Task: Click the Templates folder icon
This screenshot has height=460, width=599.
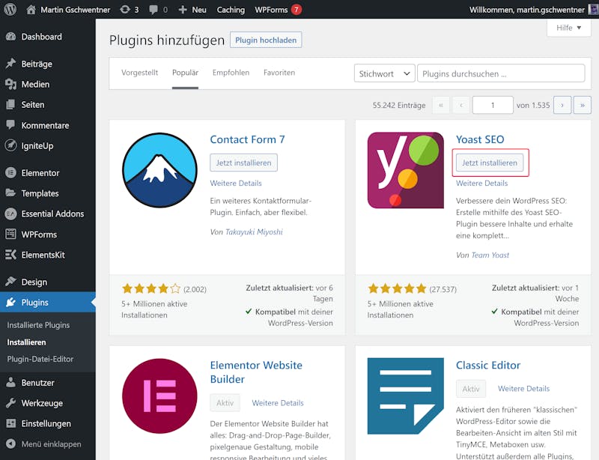Action: click(10, 193)
